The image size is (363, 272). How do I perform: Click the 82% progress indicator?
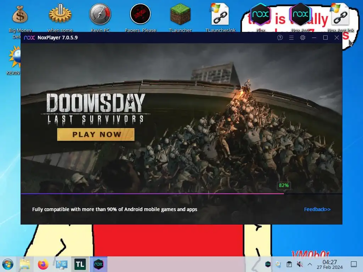[x=284, y=185]
